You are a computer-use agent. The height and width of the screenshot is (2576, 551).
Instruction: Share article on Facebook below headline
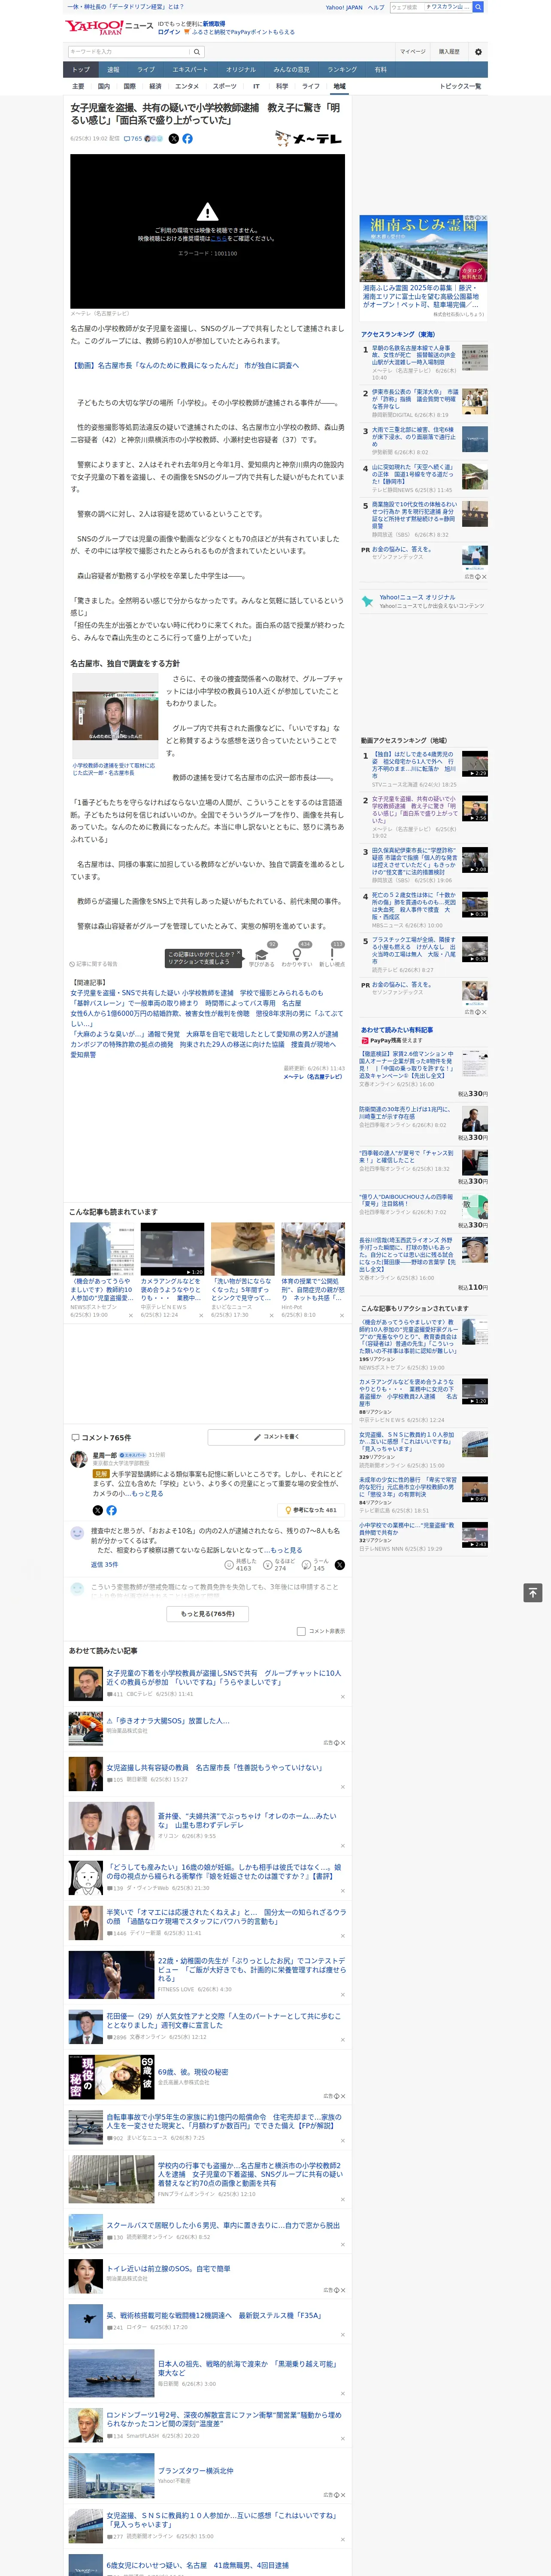coord(187,139)
